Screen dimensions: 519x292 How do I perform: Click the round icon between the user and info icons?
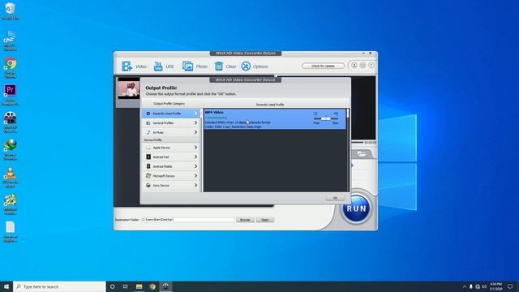[362, 66]
